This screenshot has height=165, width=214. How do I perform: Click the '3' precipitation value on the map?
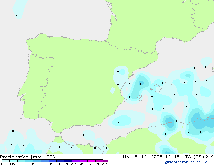click(211, 118)
